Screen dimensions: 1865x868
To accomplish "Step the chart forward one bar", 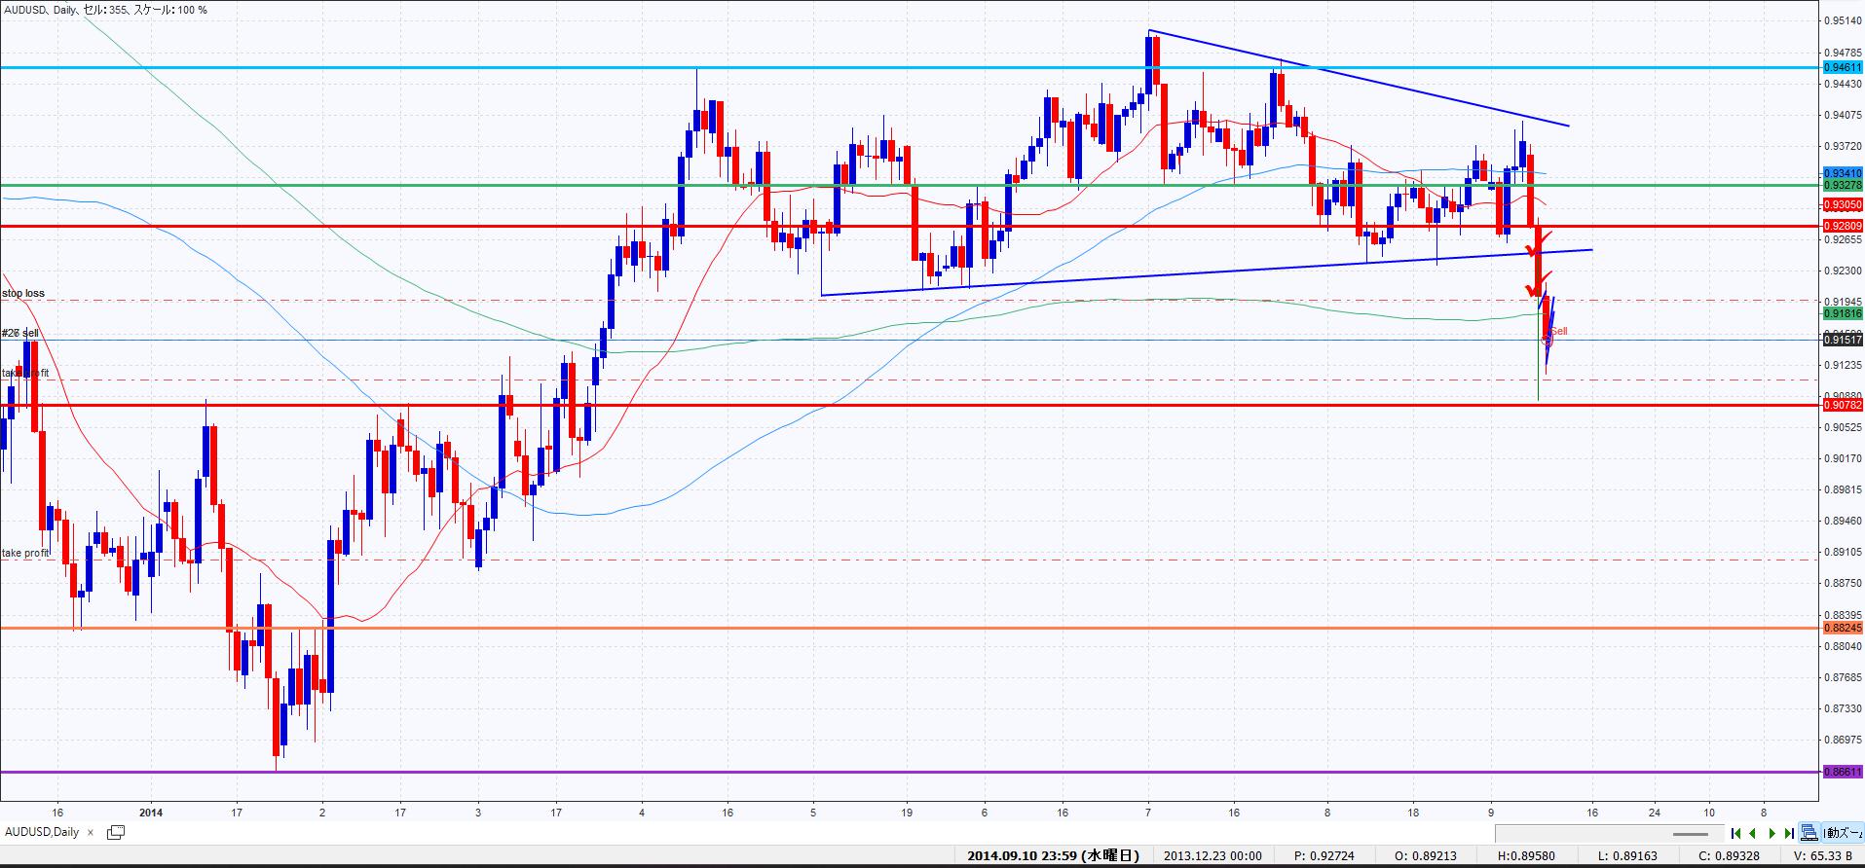I will [1772, 833].
